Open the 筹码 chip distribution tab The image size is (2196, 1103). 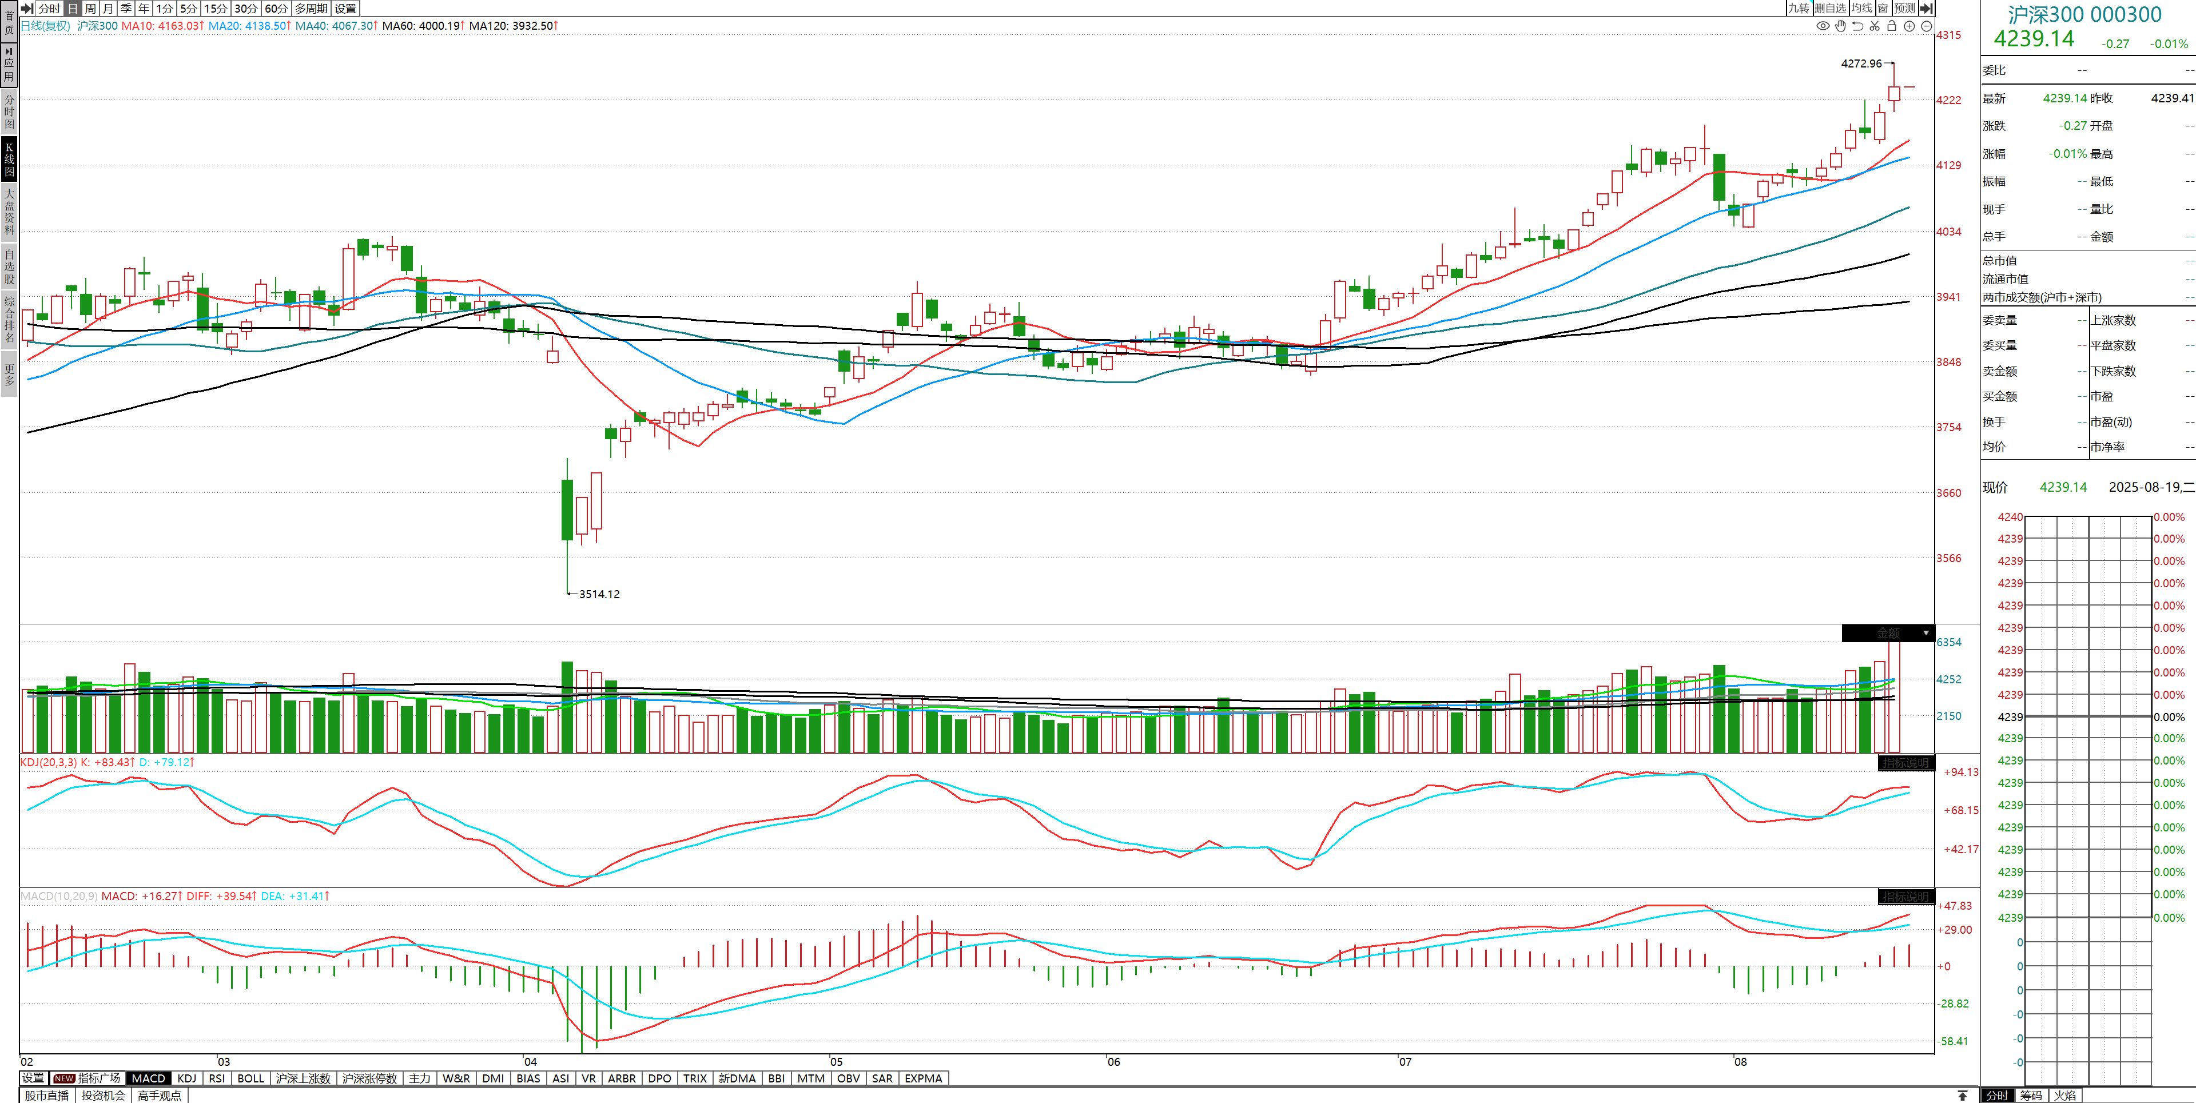click(x=2031, y=1096)
